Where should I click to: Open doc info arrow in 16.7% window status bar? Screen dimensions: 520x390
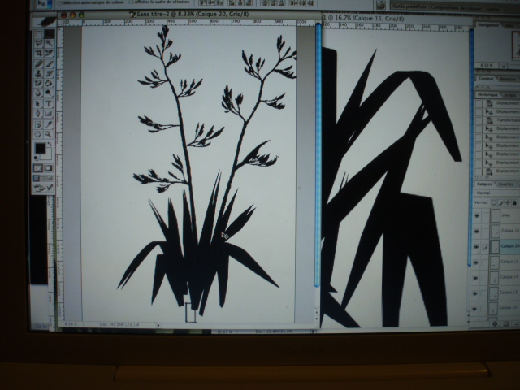(x=312, y=331)
